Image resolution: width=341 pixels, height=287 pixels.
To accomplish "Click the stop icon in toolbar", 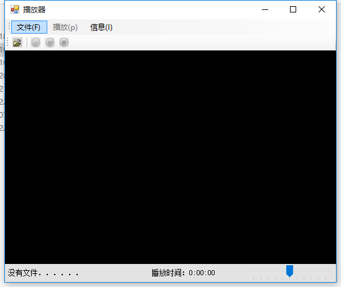I will 64,42.
